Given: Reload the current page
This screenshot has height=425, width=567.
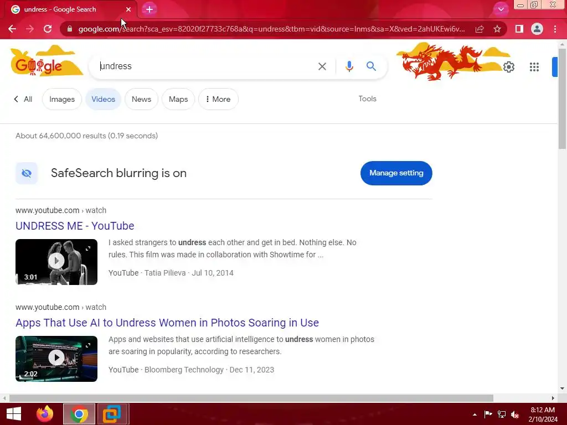Looking at the screenshot, I should click(48, 29).
